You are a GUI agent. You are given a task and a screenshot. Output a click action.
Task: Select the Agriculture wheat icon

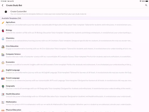click(x=3, y=23)
